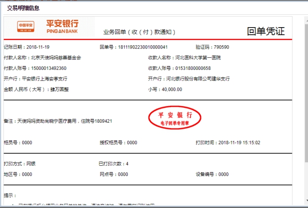This screenshot has height=208, width=308.
Task: Click the 打印方式 网银 field
Action: (x=20, y=164)
